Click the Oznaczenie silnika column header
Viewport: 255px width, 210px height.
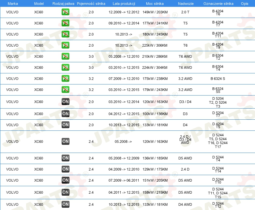click(218, 4)
